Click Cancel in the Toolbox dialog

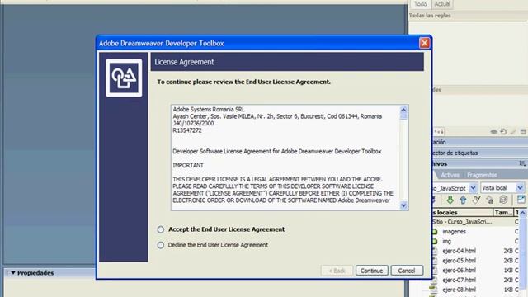coord(407,271)
